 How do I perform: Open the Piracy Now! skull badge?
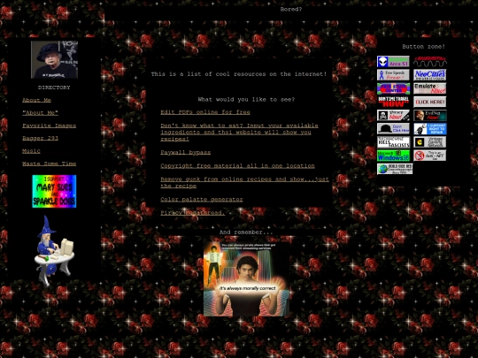click(393, 116)
